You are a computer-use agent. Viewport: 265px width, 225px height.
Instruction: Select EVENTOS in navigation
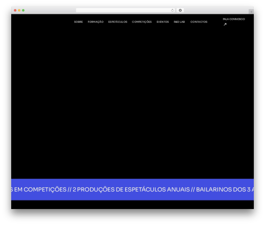pos(163,22)
